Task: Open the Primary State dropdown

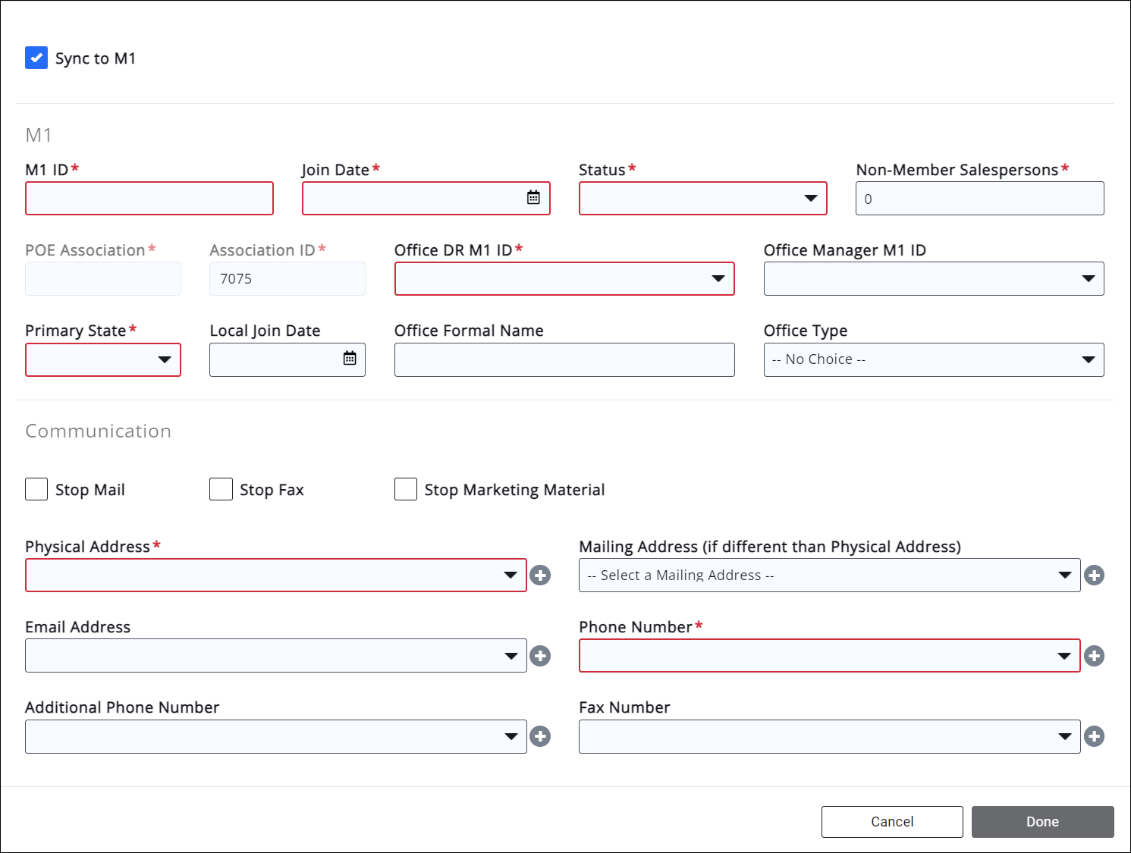Action: [103, 359]
